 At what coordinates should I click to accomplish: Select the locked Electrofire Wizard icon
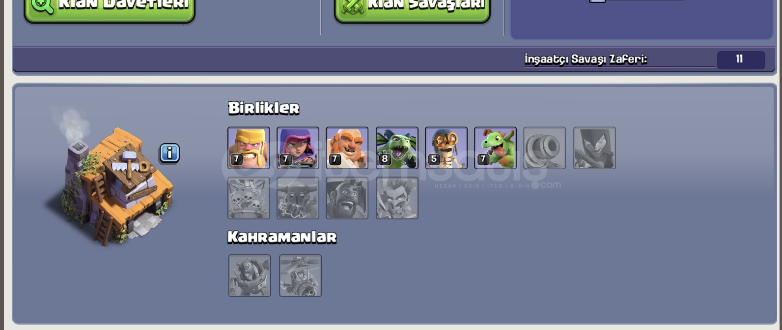tap(397, 198)
